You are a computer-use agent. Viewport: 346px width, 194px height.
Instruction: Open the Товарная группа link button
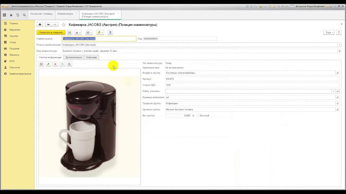[337, 103]
